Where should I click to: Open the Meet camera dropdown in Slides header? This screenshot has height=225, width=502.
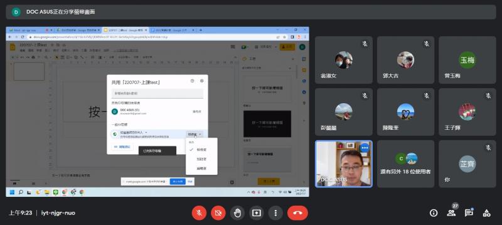point(245,47)
